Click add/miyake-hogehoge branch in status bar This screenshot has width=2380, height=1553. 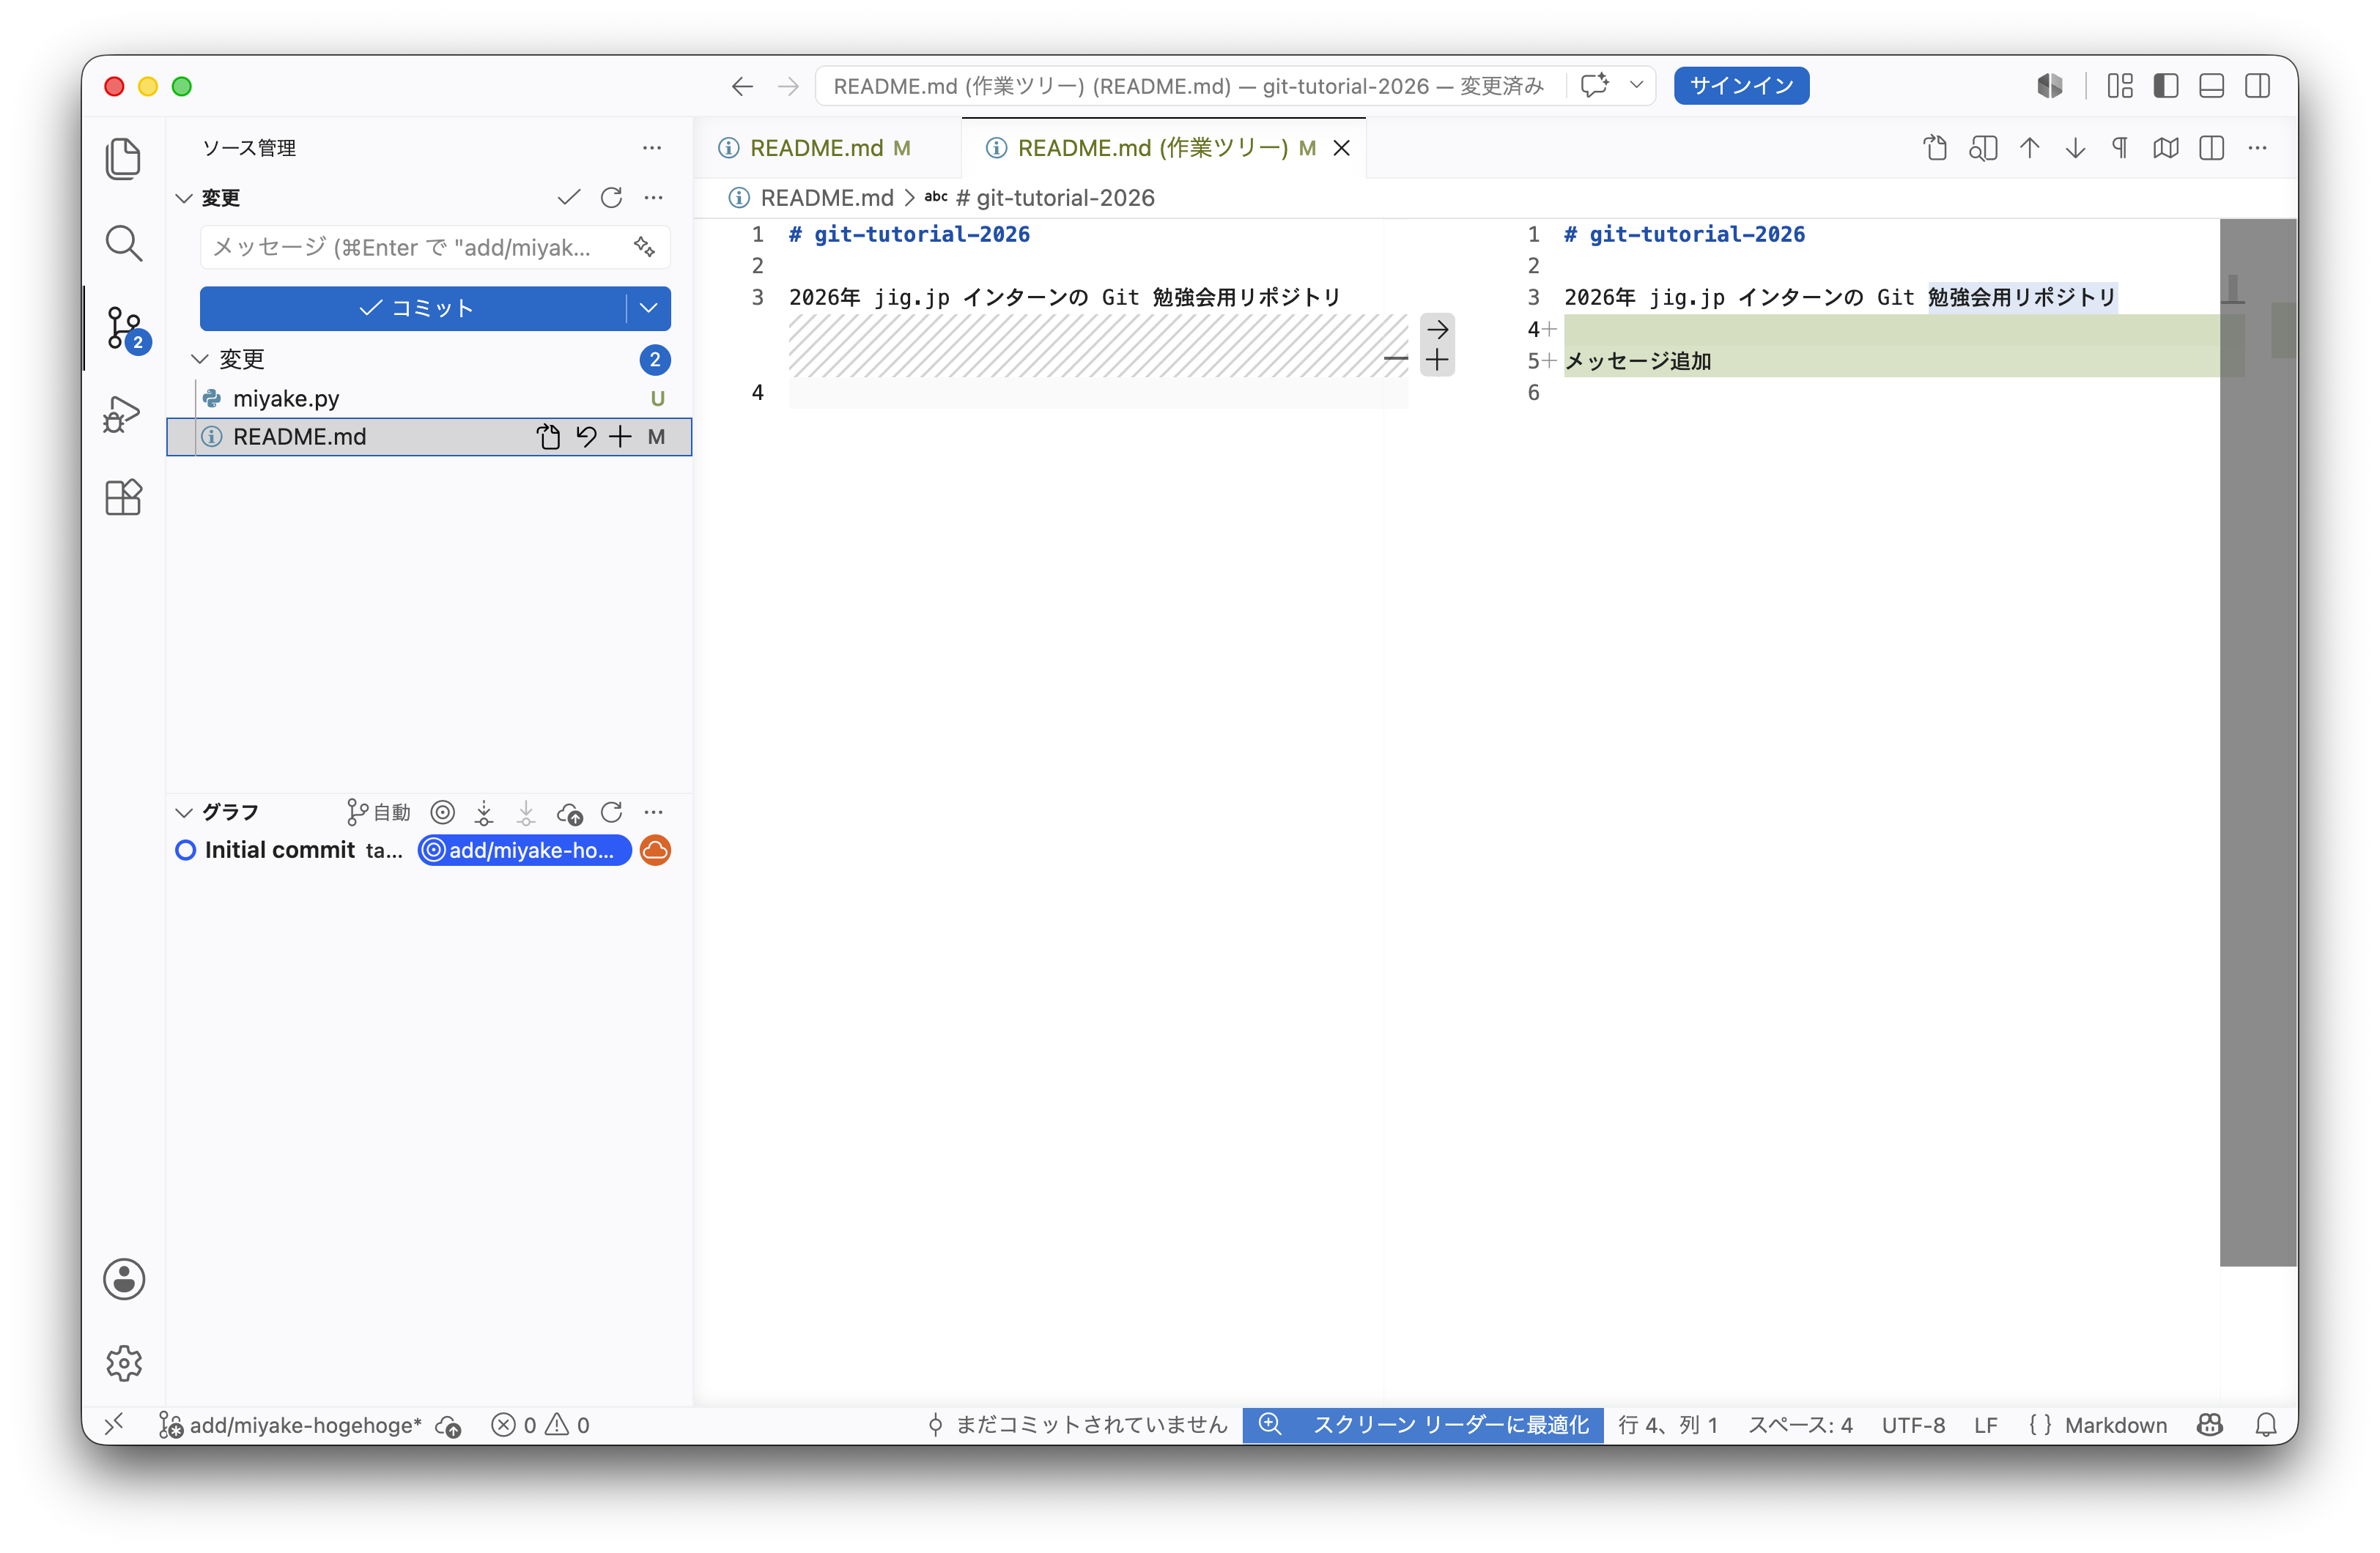point(291,1425)
